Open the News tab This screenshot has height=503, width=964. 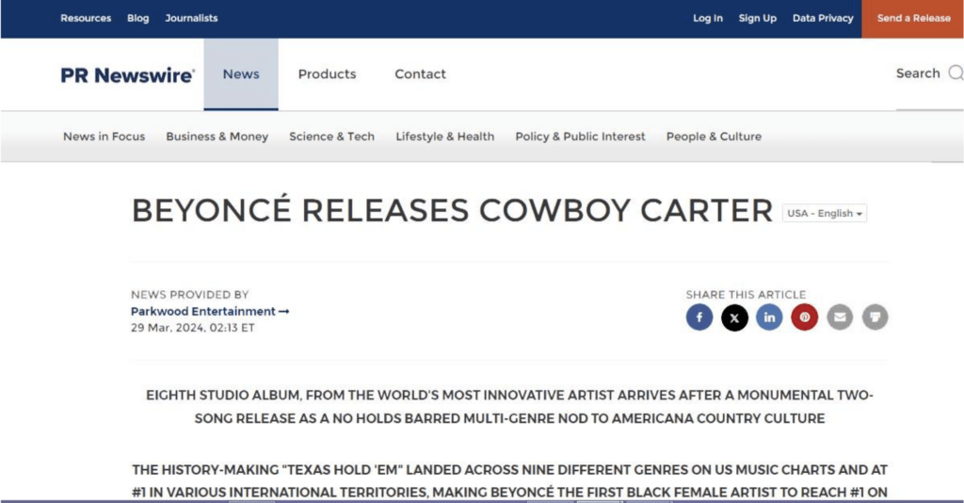pos(241,73)
